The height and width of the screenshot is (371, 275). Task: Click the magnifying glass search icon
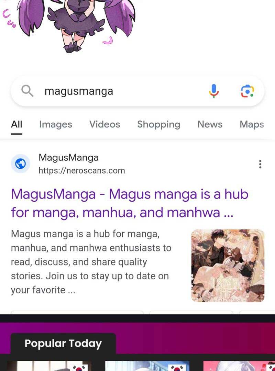27,91
